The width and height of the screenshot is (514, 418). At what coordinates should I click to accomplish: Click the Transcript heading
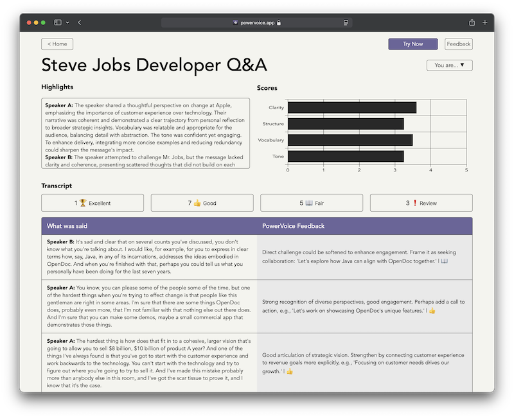pyautogui.click(x=57, y=186)
